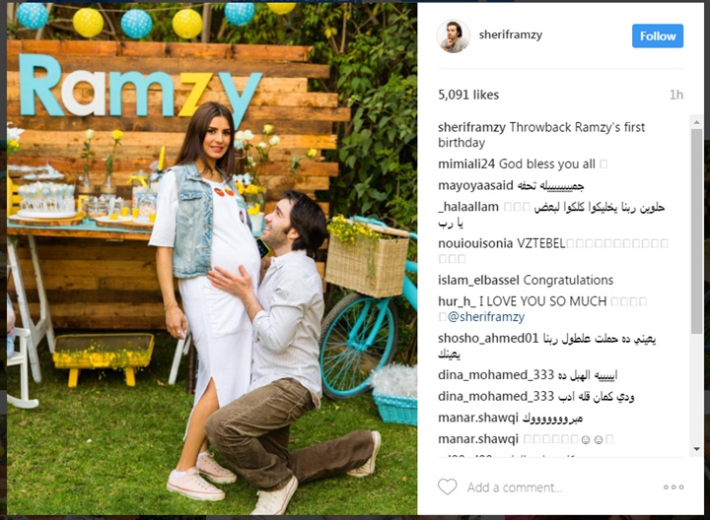This screenshot has width=710, height=520.
Task: Follow the sheriframzy account
Action: [658, 35]
